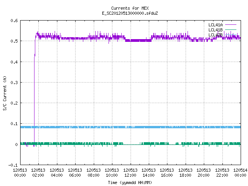The height and width of the screenshot is (186, 248).
Task: Click the 08:00 x-axis tick label
Action: click(93, 175)
